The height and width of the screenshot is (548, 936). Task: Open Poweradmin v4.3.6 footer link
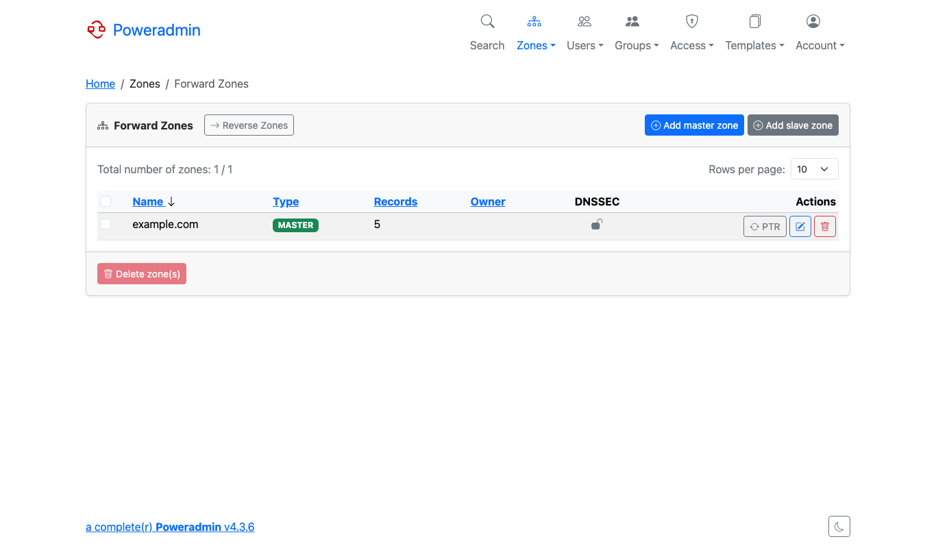click(170, 527)
